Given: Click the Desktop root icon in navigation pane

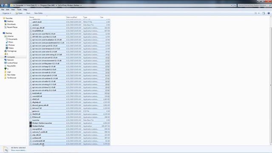Looking at the screenshot, I should (4, 33).
